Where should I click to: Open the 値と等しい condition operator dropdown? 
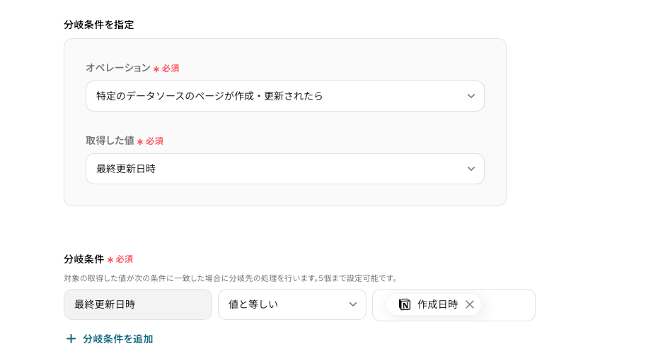[x=283, y=304]
